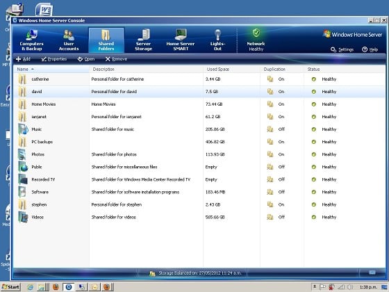Sort by Duplication column header
This screenshot has height=292, width=389.
(x=282, y=70)
